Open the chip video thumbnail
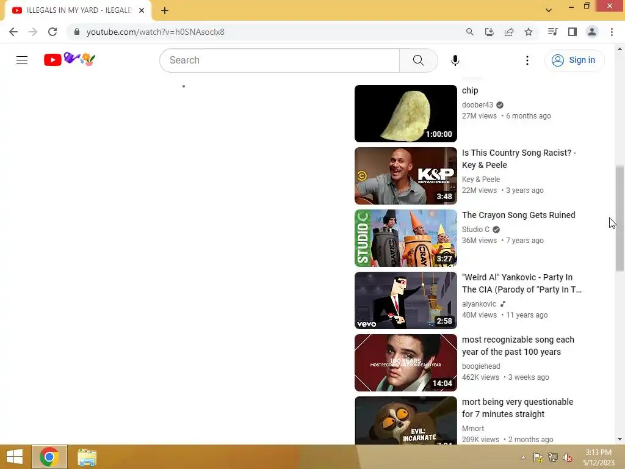This screenshot has height=469, width=625. pyautogui.click(x=406, y=114)
